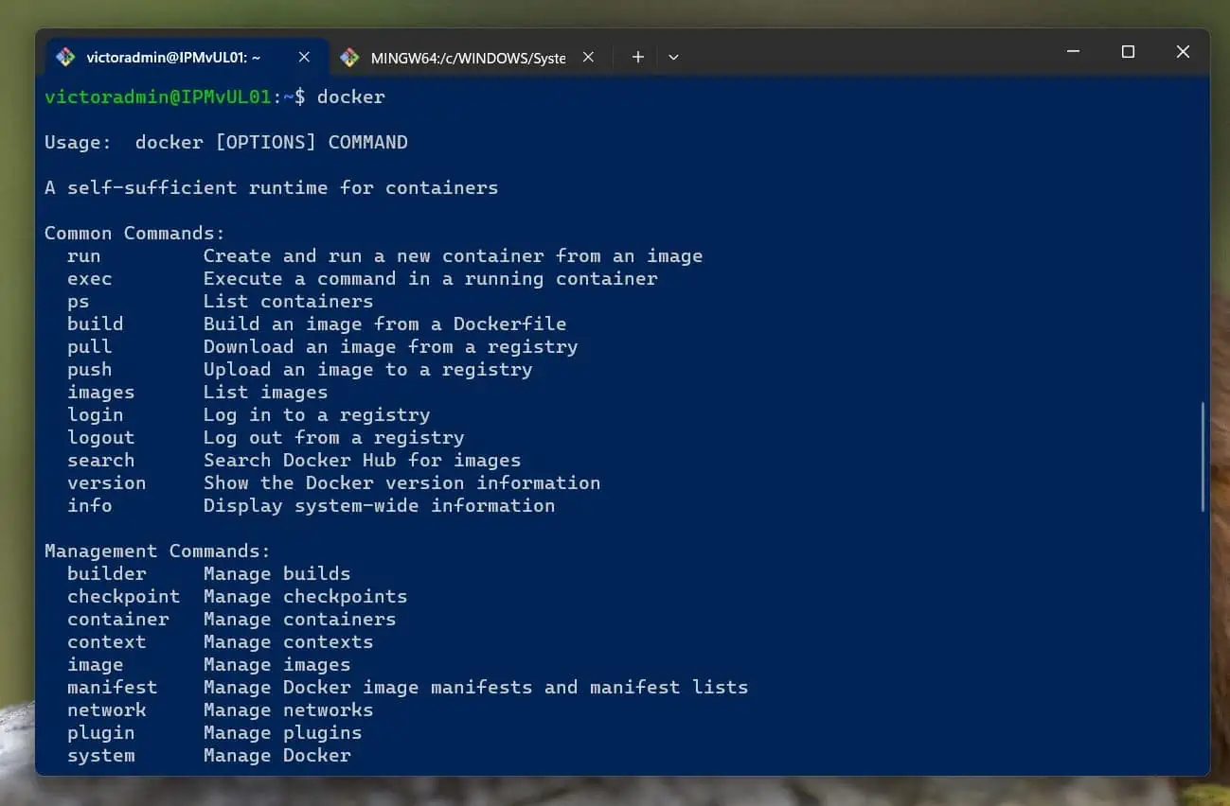Click the Git Bash icon on MINGW64 tab

(349, 57)
